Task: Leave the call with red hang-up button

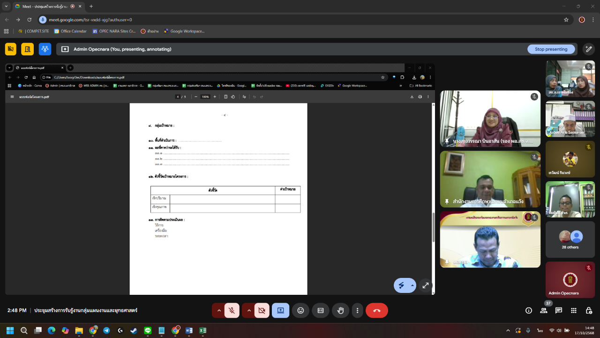Action: [x=376, y=310]
